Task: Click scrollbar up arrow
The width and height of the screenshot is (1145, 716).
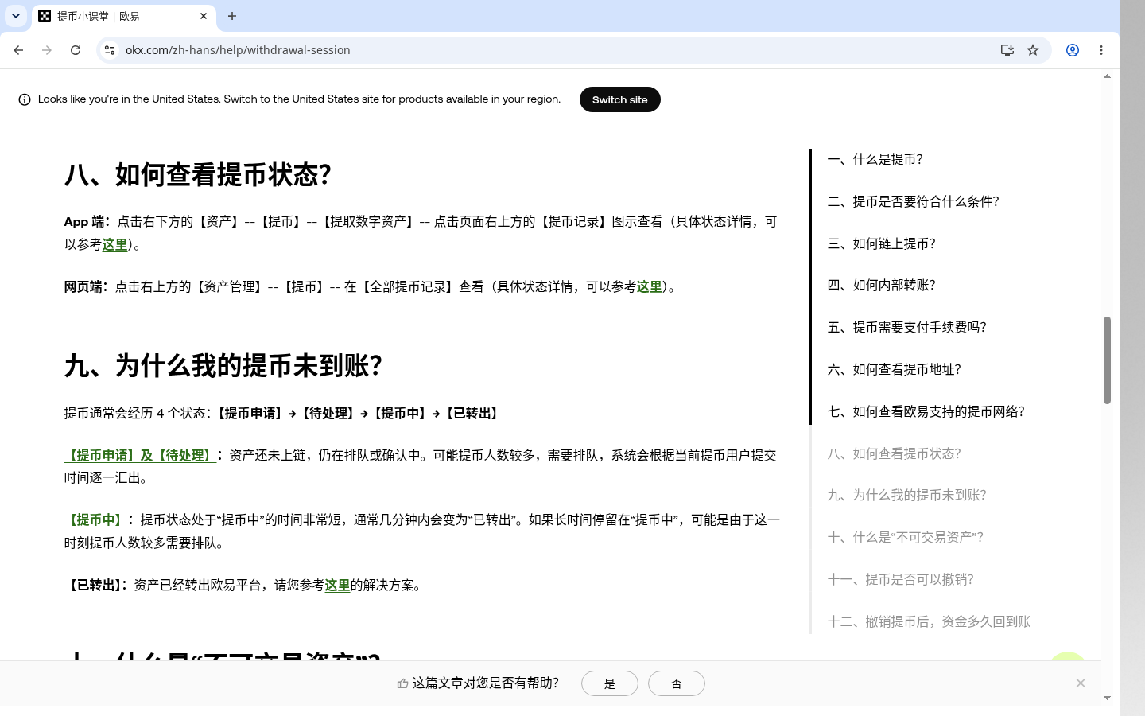Action: click(1107, 76)
